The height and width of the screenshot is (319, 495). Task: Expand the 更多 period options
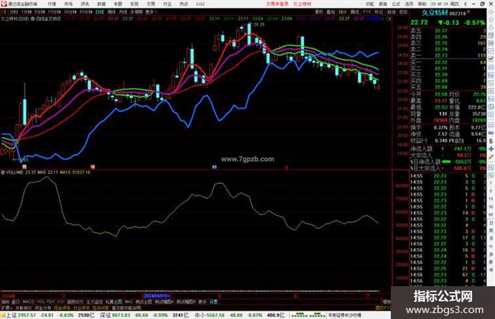[x=151, y=12]
